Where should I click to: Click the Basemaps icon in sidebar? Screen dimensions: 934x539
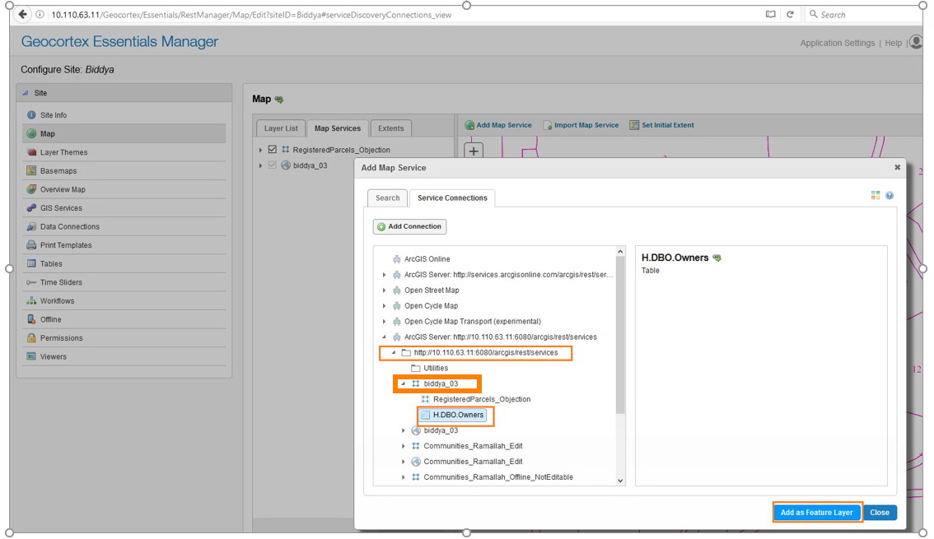(31, 170)
